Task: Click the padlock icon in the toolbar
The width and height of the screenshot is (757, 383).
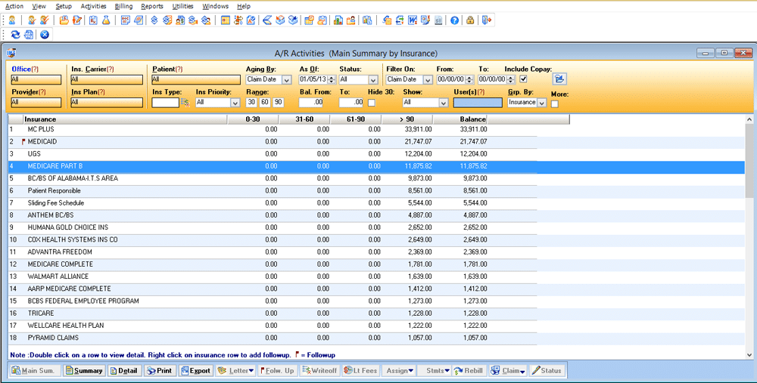Action: 470,20
